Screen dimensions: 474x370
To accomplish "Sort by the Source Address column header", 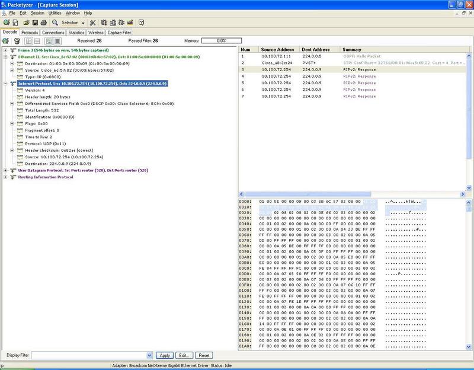I will 278,49.
